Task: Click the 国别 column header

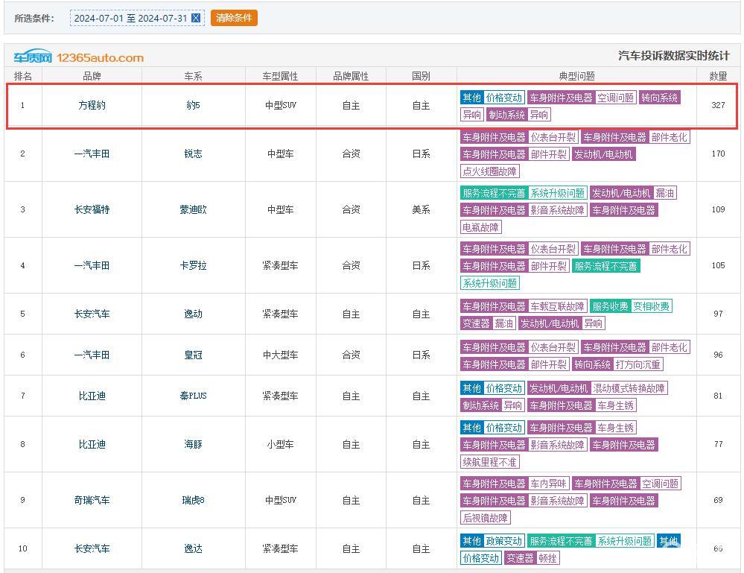Action: 421,76
